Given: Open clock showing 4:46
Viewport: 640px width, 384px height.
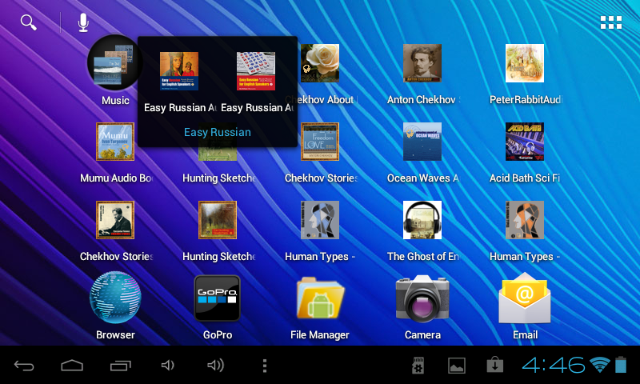Looking at the screenshot, I should point(554,365).
